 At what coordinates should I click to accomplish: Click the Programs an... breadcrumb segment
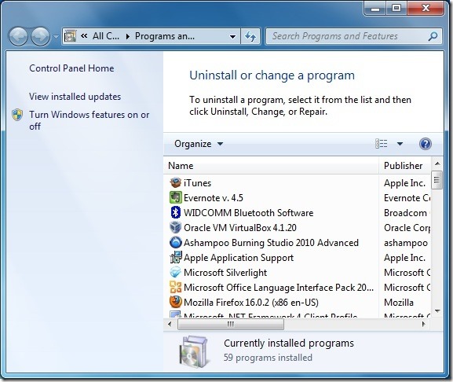(165, 36)
